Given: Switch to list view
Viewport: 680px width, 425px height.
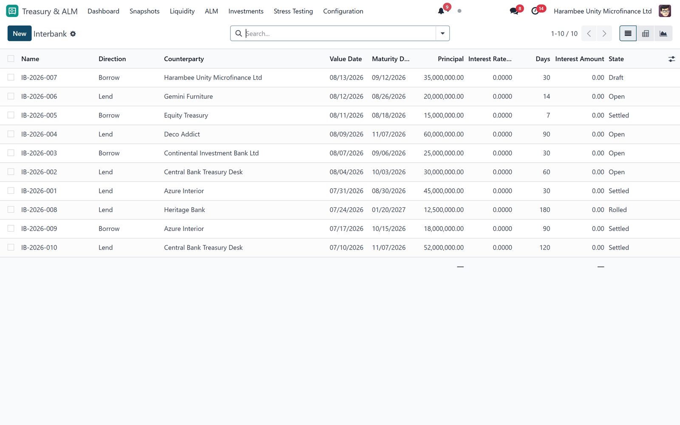Looking at the screenshot, I should click(x=628, y=34).
